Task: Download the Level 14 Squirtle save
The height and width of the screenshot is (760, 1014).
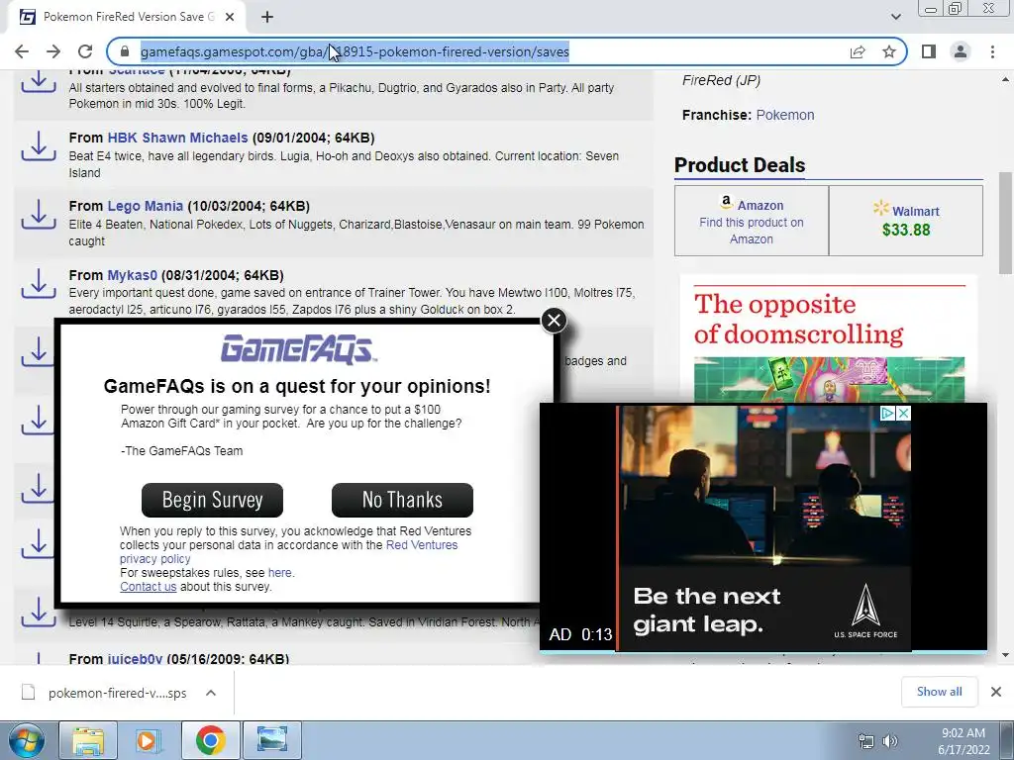Action: point(39,612)
